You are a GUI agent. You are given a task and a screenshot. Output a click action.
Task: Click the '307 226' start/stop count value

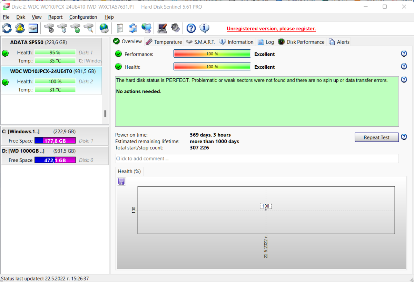[x=199, y=148]
